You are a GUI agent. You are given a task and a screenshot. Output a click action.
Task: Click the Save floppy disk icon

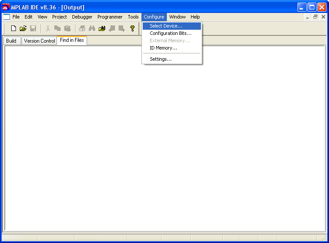[x=33, y=28]
